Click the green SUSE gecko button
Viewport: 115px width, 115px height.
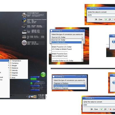43,74
